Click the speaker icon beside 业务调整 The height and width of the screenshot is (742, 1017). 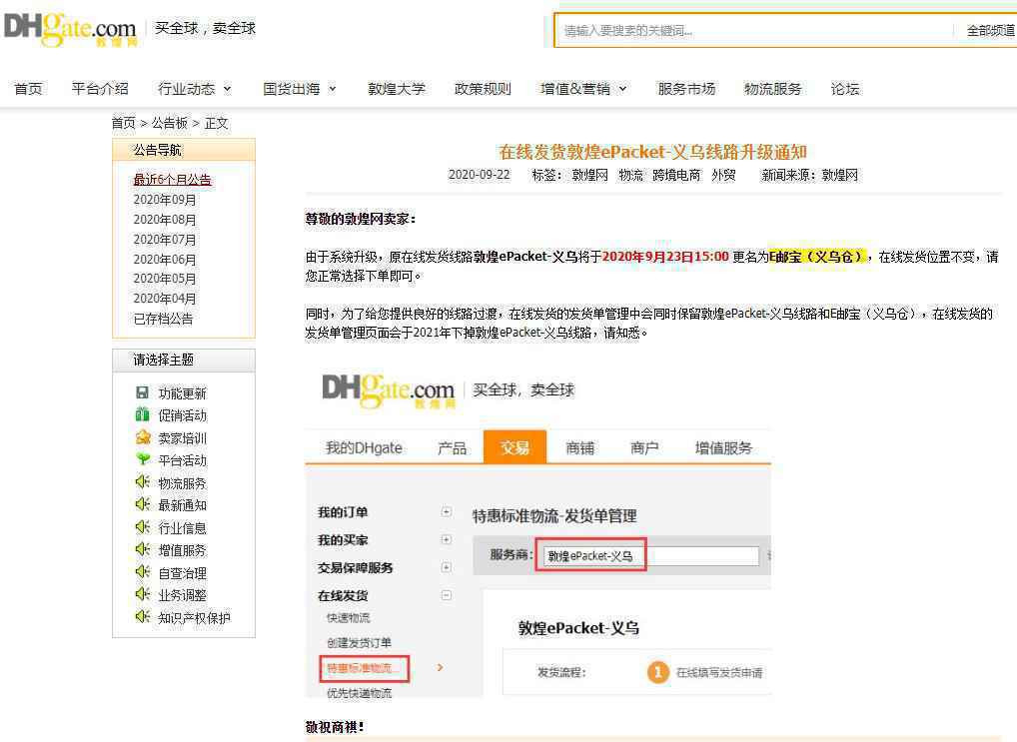click(x=143, y=594)
